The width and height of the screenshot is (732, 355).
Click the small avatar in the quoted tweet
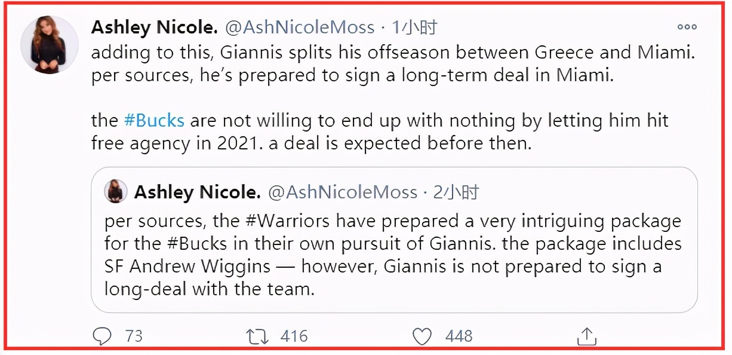pos(115,192)
